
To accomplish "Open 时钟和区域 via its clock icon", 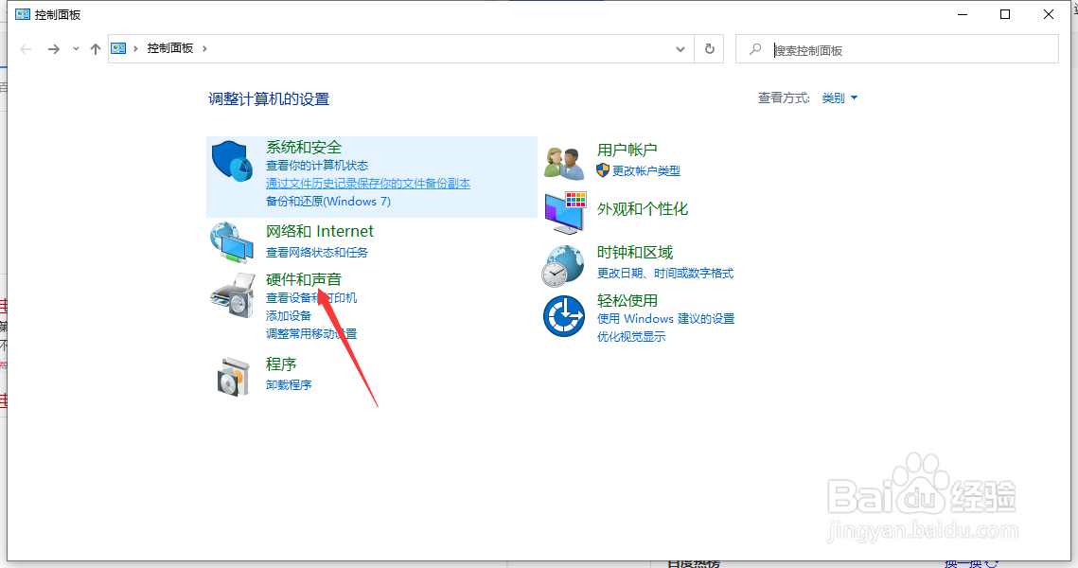I will pos(564,265).
